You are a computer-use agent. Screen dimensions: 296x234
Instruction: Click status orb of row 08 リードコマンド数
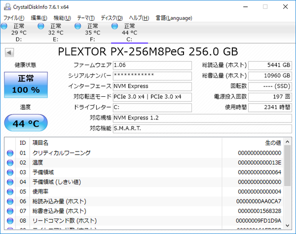click(x=10, y=221)
